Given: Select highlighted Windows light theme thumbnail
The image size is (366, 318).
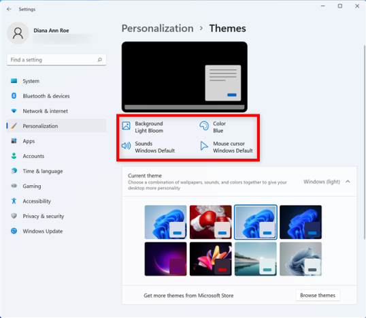Looking at the screenshot, I should (256, 222).
